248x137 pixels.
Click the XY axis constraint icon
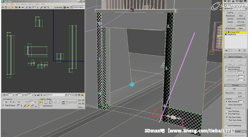(x=30, y=7)
